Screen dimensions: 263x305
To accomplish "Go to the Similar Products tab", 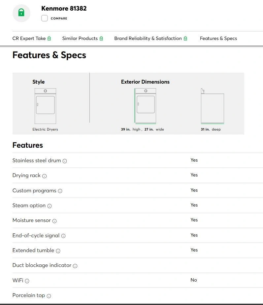I will coord(82,38).
